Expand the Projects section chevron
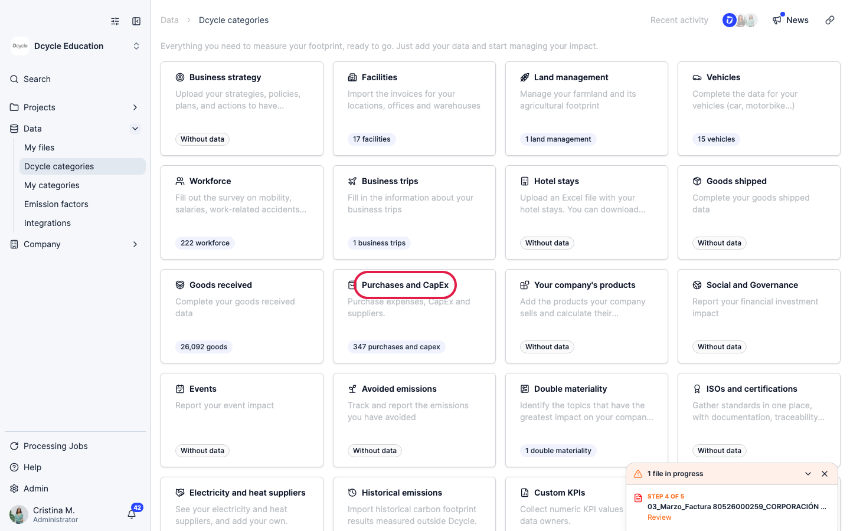 [x=135, y=107]
